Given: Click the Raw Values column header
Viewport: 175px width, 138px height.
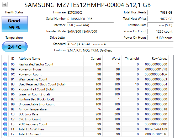Looking at the screenshot, I should click(159, 59).
